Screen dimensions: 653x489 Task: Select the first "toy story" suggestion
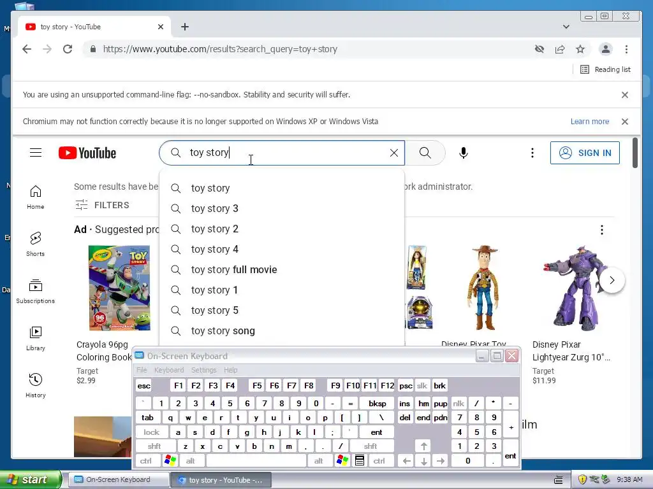pyautogui.click(x=282, y=188)
